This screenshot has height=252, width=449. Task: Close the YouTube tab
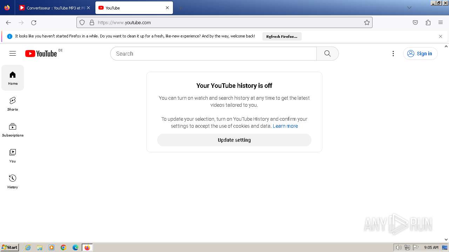tap(167, 8)
